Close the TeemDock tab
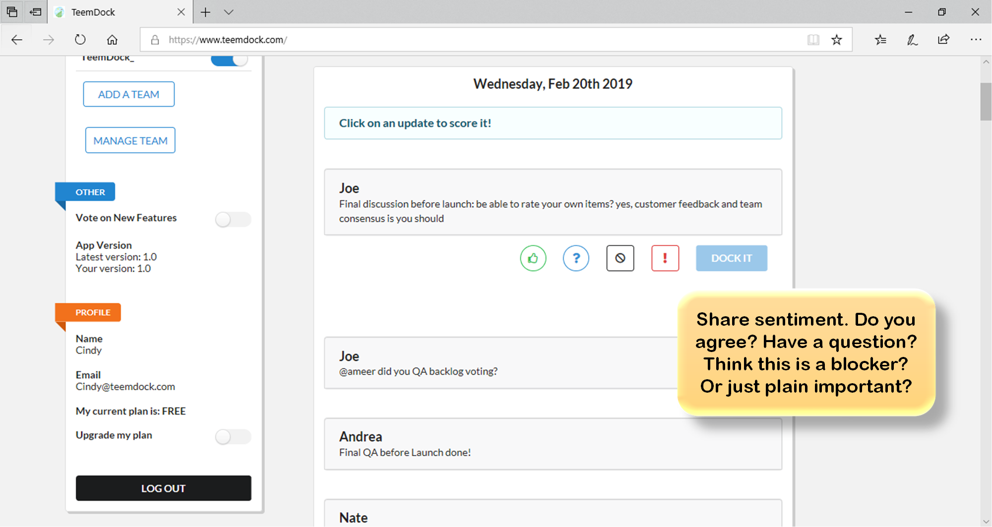Screen dimensions: 992x527 coord(181,12)
